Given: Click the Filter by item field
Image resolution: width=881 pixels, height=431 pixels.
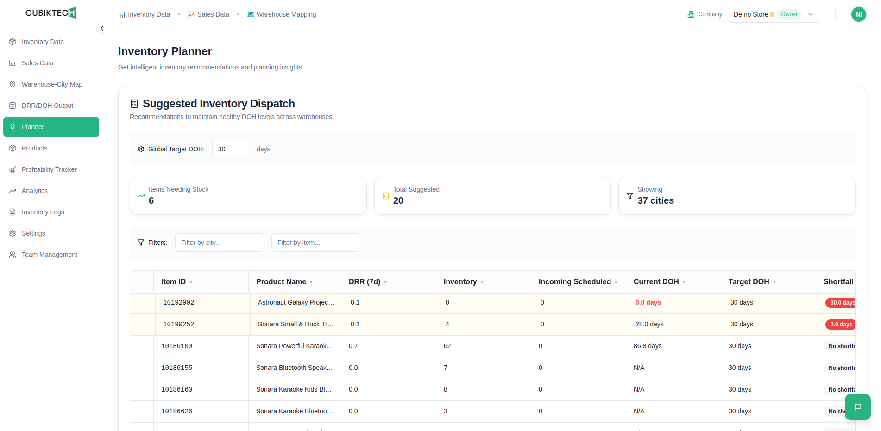Looking at the screenshot, I should tap(315, 243).
